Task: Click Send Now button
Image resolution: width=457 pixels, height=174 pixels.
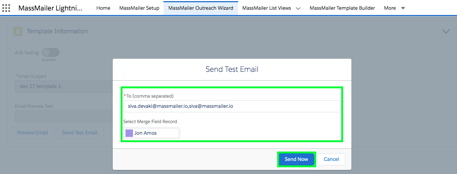Action: coord(296,159)
